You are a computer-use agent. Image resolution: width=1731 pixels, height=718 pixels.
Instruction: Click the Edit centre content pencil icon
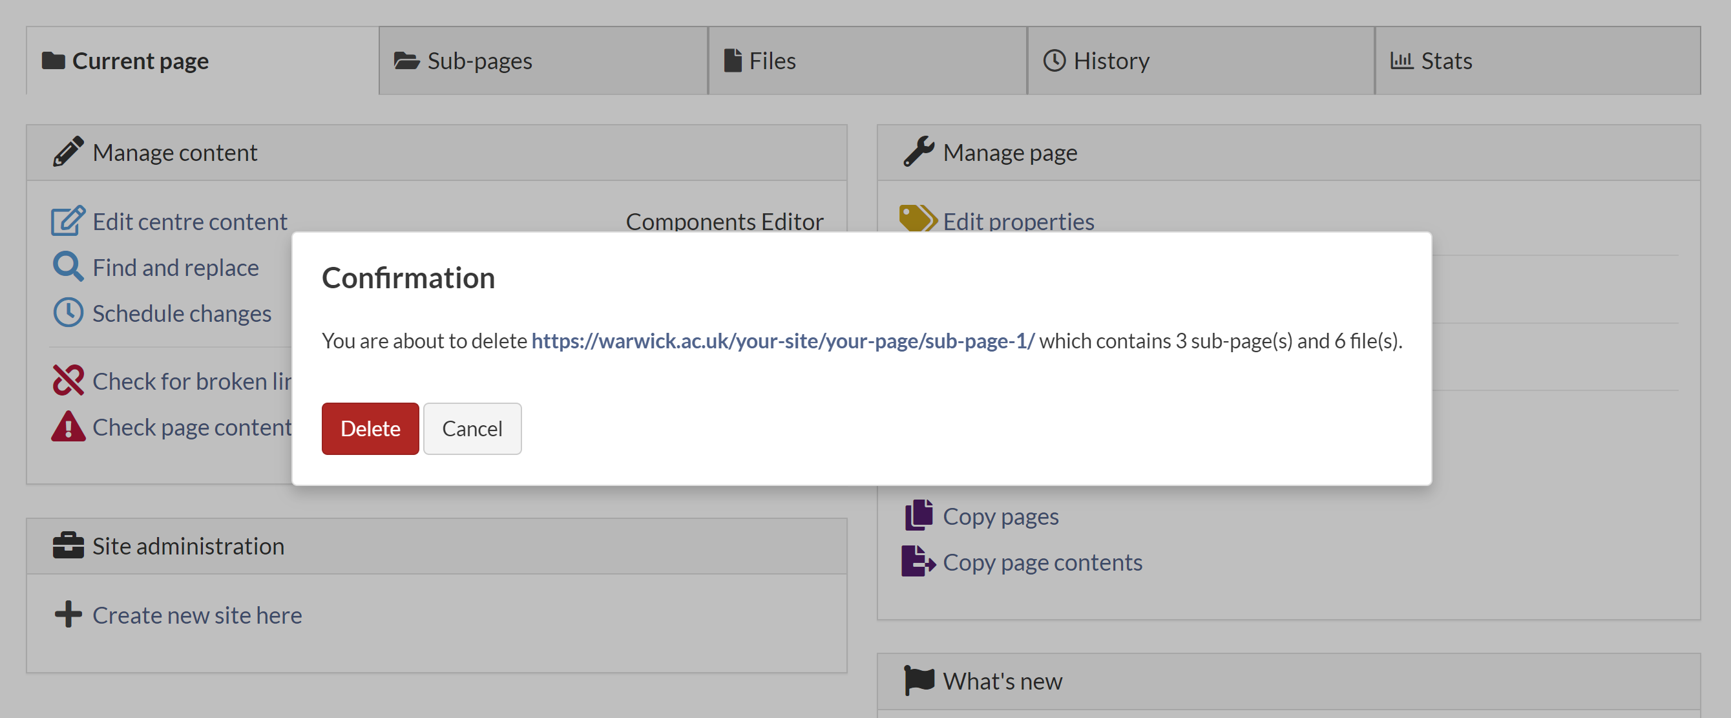click(68, 220)
